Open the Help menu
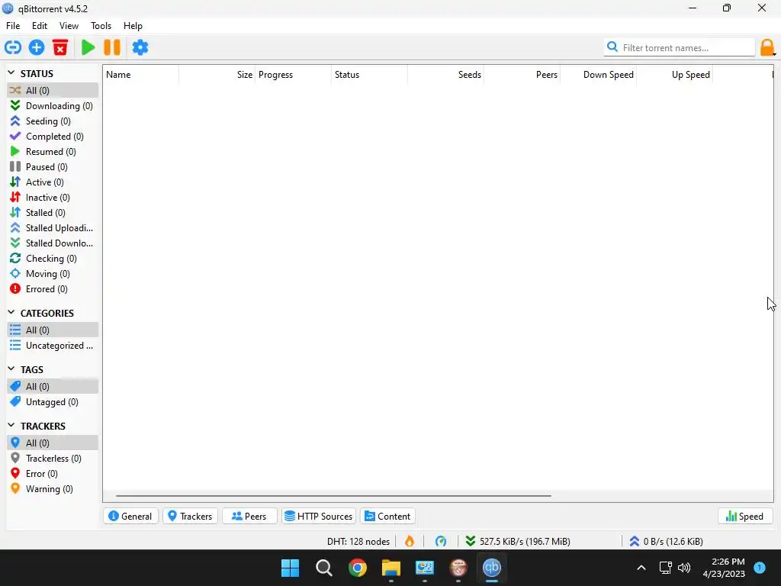This screenshot has height=586, width=781. 133,26
